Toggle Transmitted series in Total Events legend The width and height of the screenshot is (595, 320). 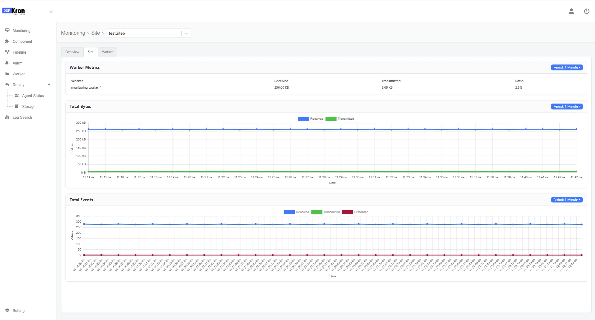click(x=325, y=212)
